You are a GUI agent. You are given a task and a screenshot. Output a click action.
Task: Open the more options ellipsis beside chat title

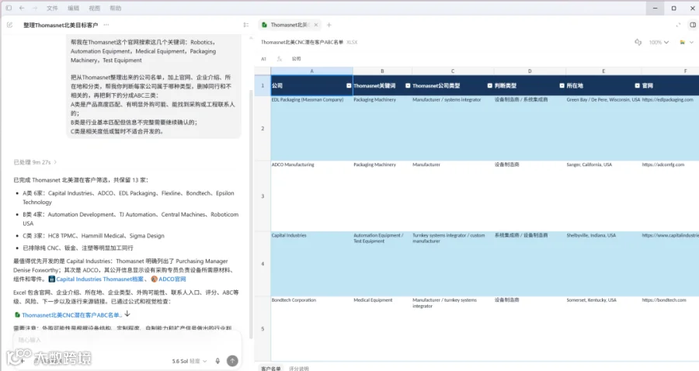tap(106, 25)
